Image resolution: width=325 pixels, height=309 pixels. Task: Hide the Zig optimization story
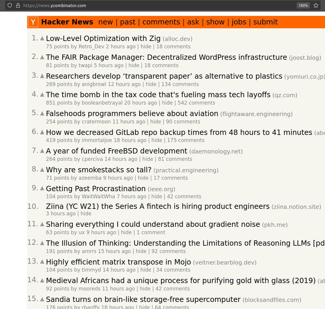click(x=146, y=47)
